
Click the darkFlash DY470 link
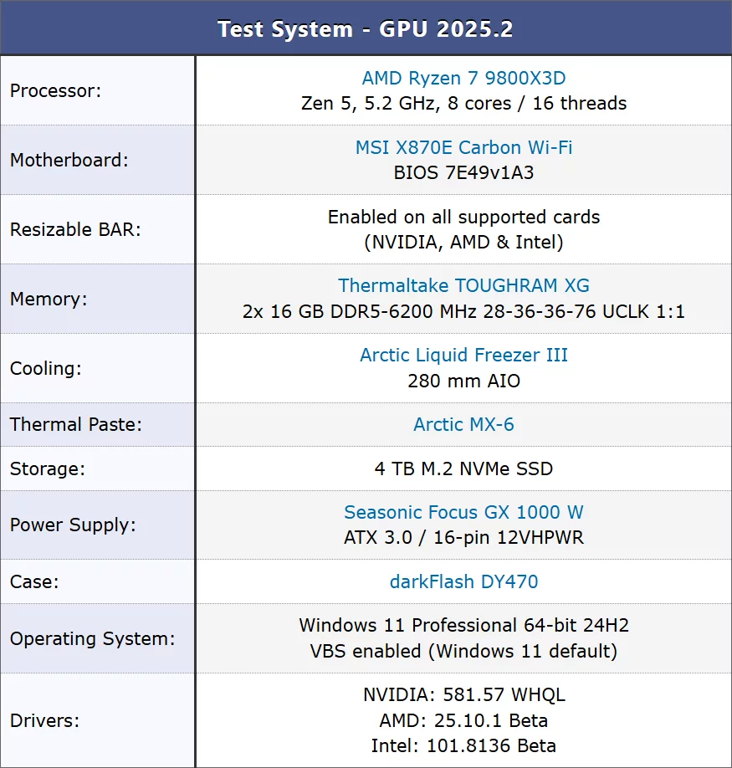pyautogui.click(x=463, y=581)
